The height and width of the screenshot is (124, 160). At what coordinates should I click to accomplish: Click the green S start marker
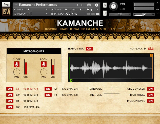[71, 80]
